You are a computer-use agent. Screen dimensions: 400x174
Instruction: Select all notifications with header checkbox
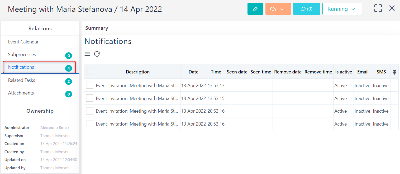click(89, 71)
